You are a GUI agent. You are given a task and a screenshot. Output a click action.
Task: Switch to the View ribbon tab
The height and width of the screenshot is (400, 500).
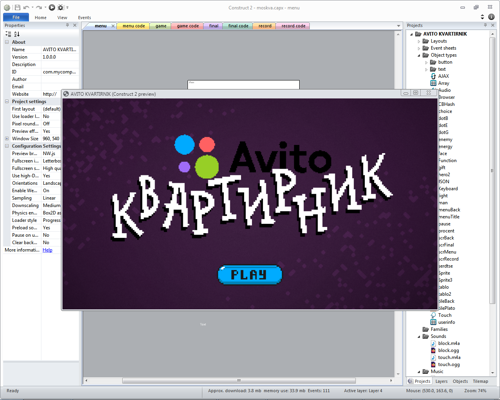62,18
